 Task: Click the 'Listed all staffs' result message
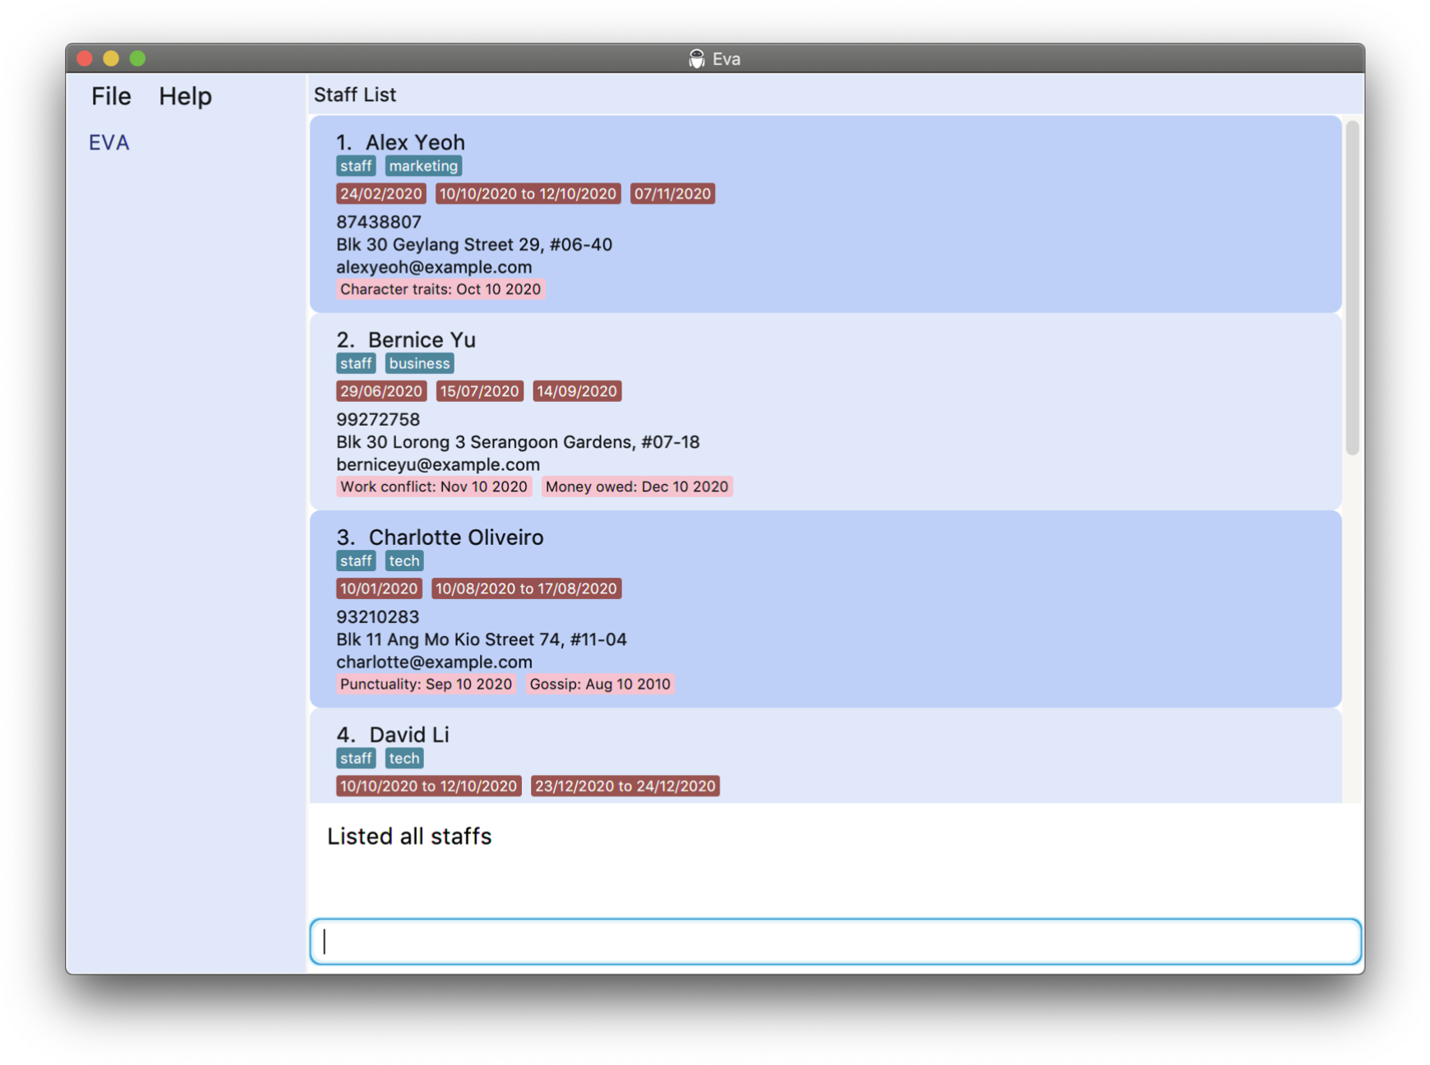click(x=409, y=837)
